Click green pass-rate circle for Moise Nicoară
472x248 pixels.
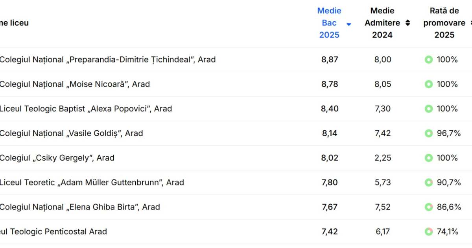[429, 84]
